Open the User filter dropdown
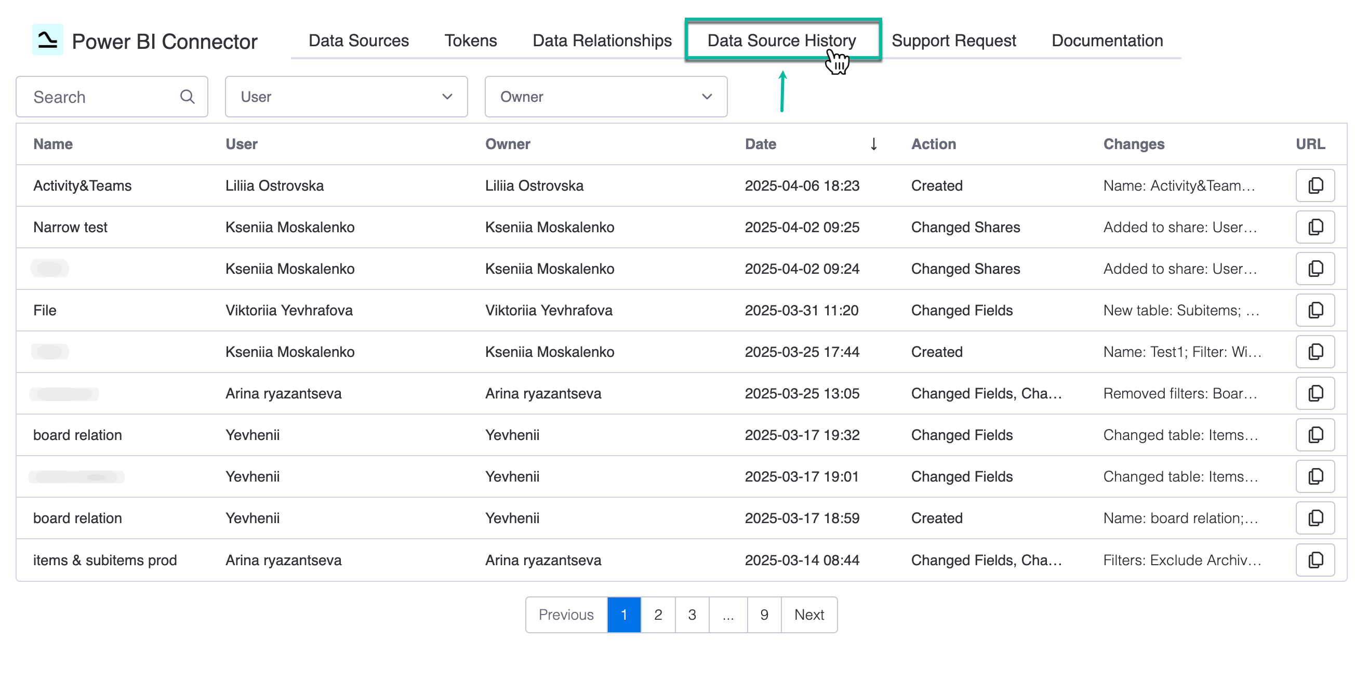 [x=346, y=97]
